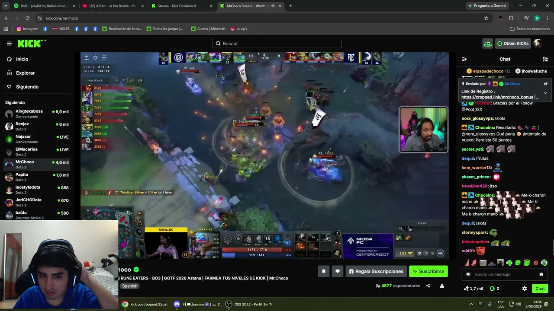Toggle stream notifications bell
Screen dimensions: 554x311
tap(323, 271)
